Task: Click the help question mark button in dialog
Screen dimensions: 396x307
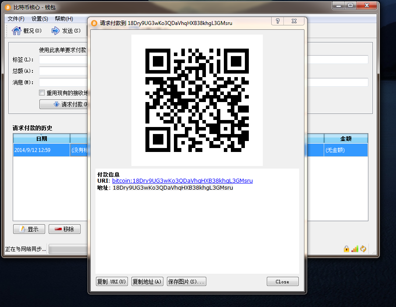Action: (x=278, y=21)
